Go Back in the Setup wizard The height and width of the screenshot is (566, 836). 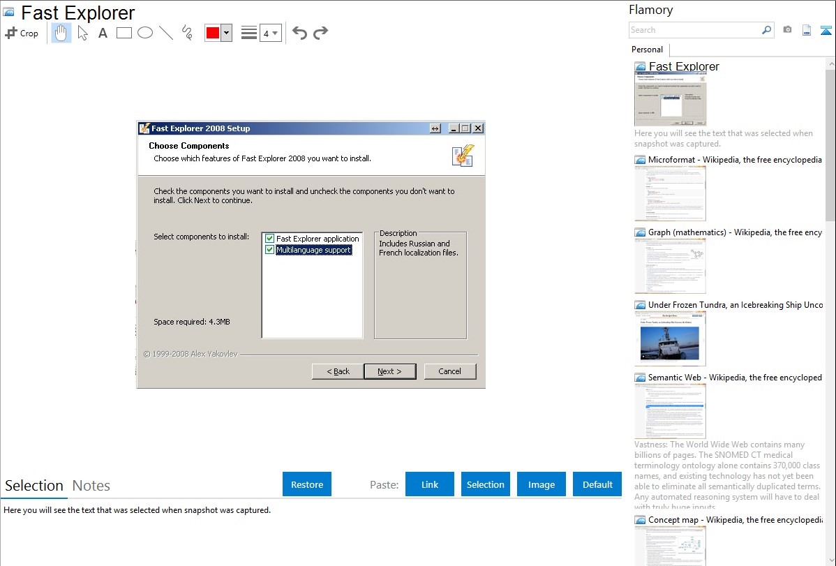pyautogui.click(x=338, y=371)
